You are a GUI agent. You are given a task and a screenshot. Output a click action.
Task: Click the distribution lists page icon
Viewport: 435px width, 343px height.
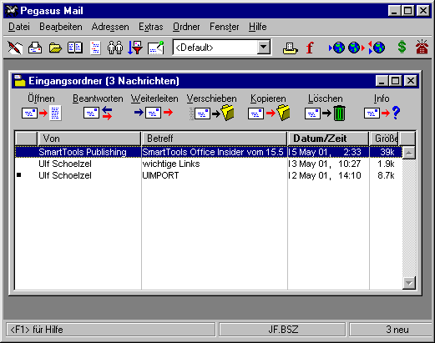95,48
